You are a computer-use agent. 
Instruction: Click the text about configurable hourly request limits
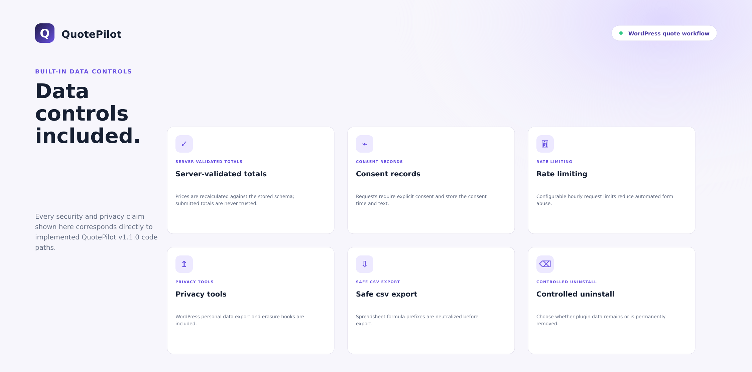point(605,200)
